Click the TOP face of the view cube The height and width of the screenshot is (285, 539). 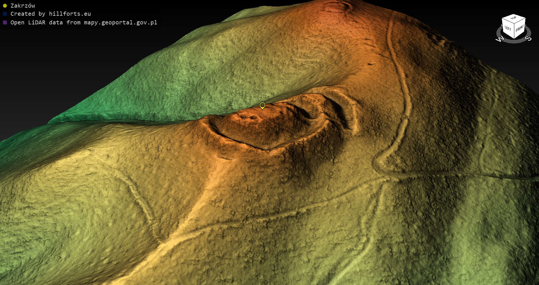513,18
